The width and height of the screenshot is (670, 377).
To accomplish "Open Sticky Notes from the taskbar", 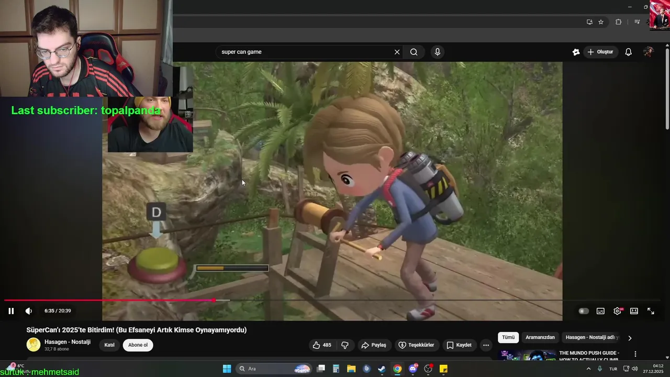I will click(x=443, y=369).
